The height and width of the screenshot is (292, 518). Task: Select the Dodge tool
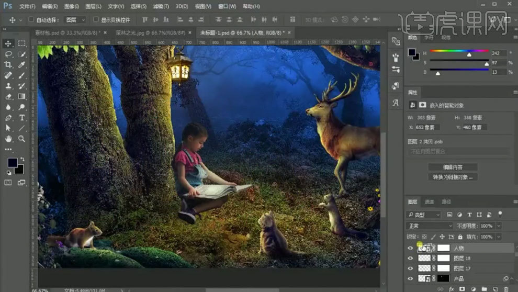click(x=22, y=107)
